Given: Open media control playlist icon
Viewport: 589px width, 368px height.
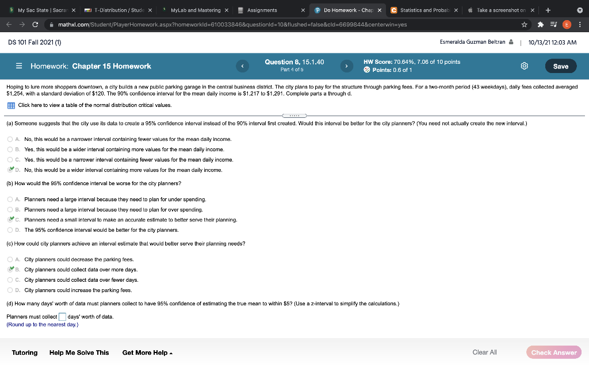Looking at the screenshot, I should [553, 24].
